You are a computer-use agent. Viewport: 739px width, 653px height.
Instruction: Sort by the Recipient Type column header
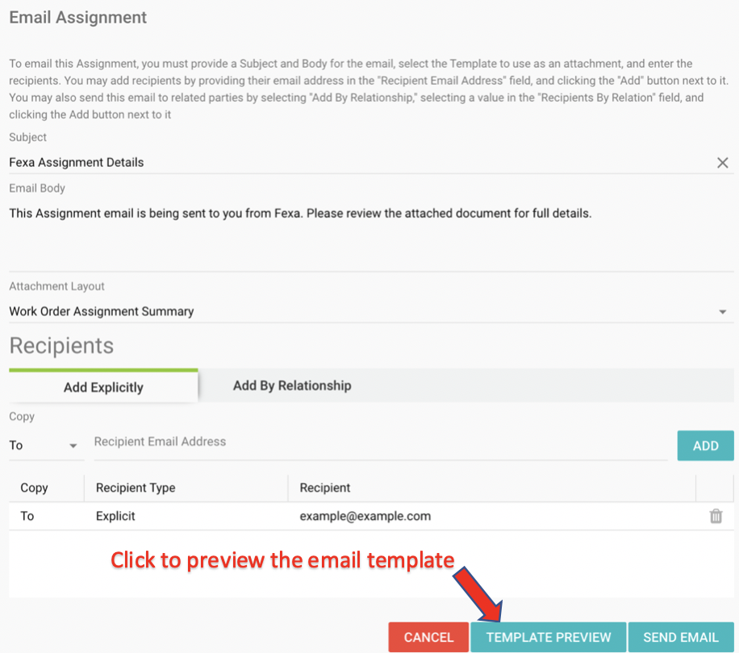coord(136,488)
